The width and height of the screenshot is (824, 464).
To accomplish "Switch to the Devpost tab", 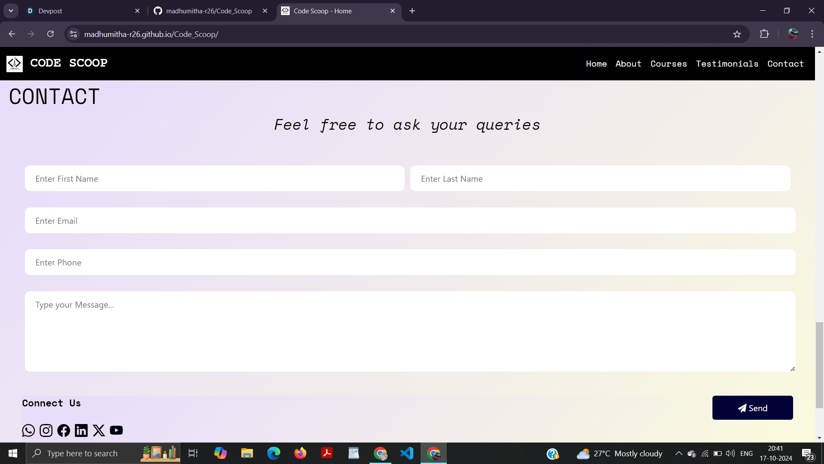I will [x=82, y=11].
